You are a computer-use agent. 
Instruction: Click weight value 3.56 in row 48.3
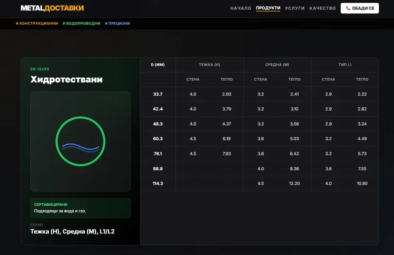[295, 124]
